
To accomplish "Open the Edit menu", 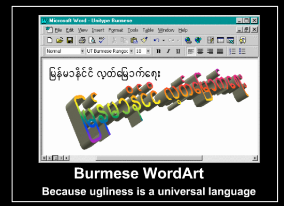I will (x=70, y=30).
